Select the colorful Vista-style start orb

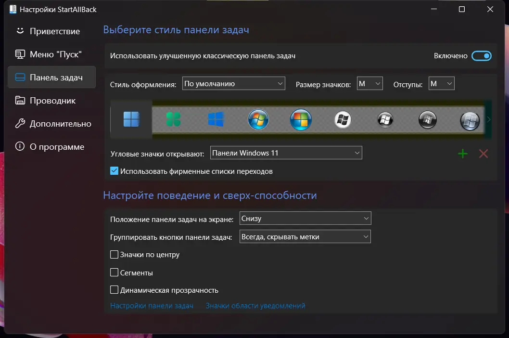pos(300,119)
